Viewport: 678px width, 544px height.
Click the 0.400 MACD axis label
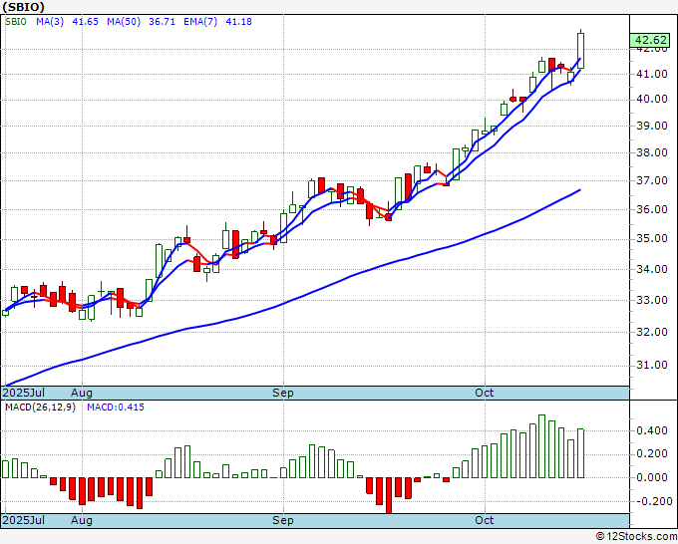(x=652, y=430)
